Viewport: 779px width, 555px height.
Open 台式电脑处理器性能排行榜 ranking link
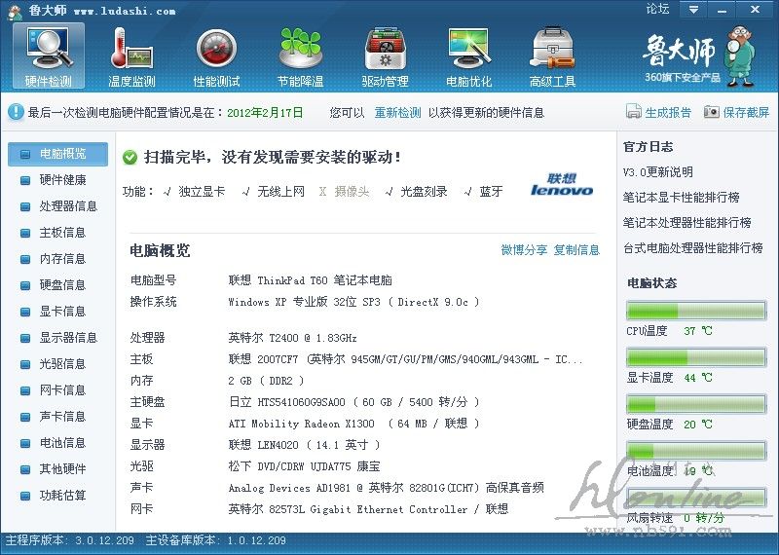pos(693,248)
